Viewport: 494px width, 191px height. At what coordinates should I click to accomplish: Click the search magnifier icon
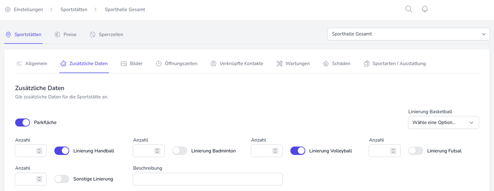tap(409, 9)
